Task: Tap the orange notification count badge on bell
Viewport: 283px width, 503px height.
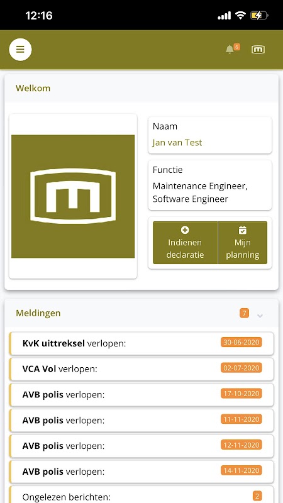Action: click(x=237, y=47)
